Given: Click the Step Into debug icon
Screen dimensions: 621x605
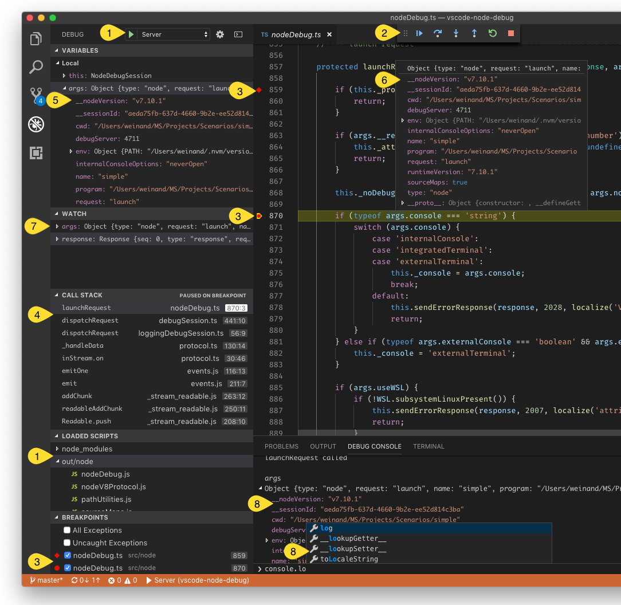Looking at the screenshot, I should pos(455,33).
